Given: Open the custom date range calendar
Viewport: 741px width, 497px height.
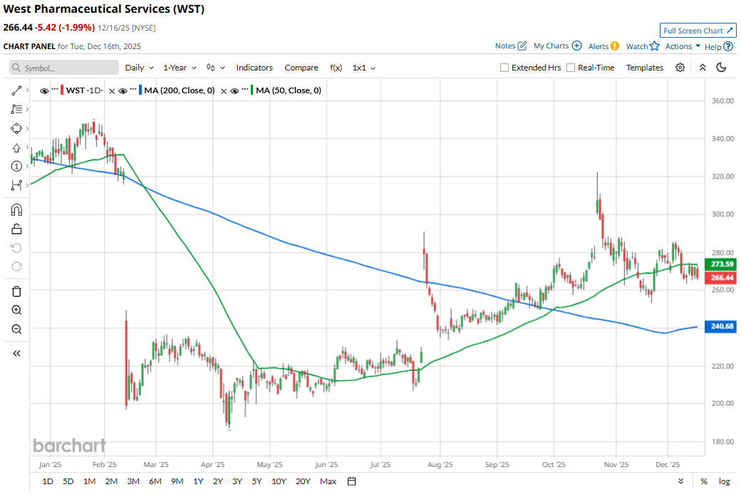Looking at the screenshot, I should (x=351, y=481).
